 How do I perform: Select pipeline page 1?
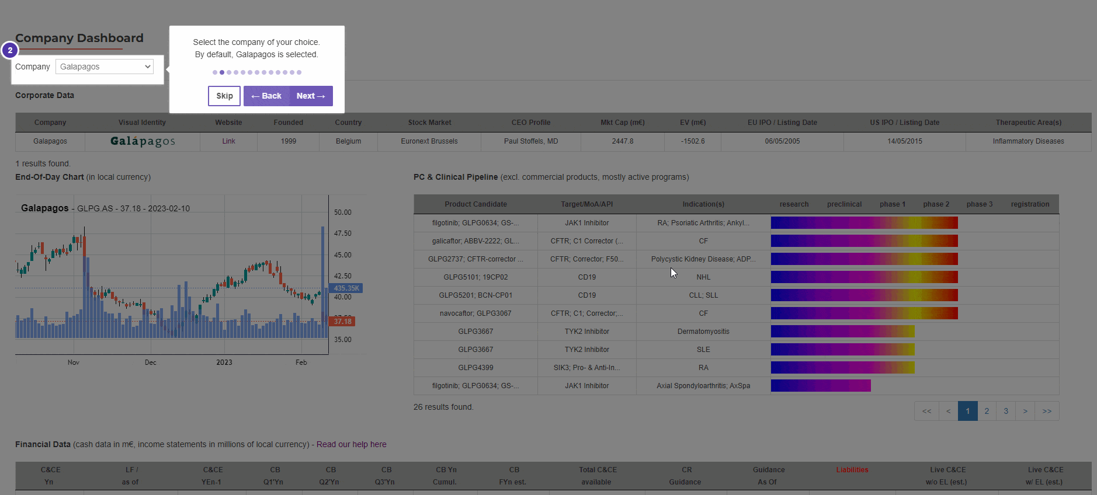click(968, 411)
